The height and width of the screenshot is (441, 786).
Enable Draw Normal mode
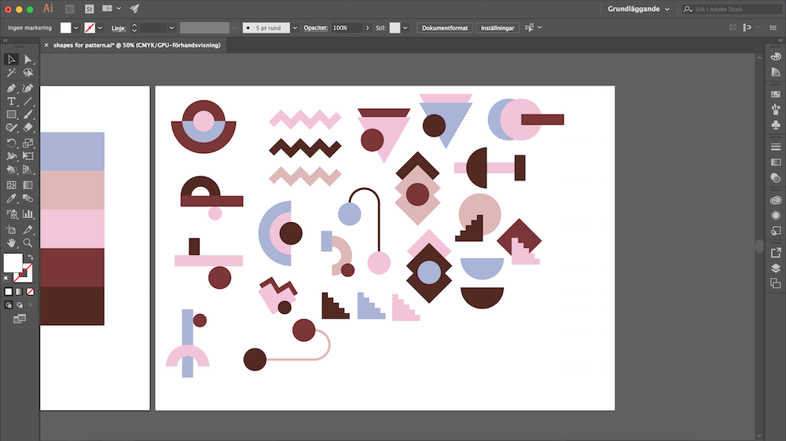(x=9, y=304)
